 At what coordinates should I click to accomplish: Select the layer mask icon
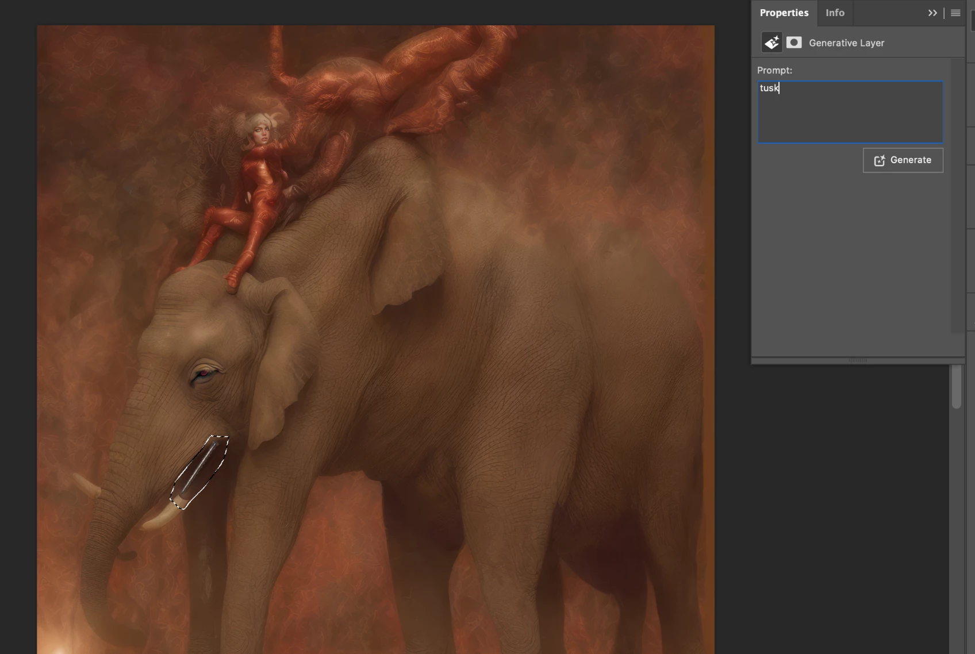pyautogui.click(x=794, y=43)
